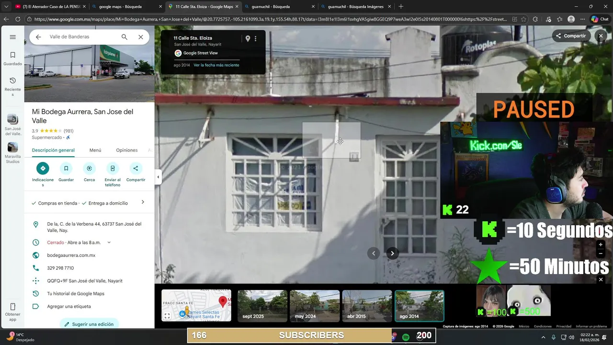Switch to the Opiniones tab
613x345 pixels.
(x=127, y=150)
